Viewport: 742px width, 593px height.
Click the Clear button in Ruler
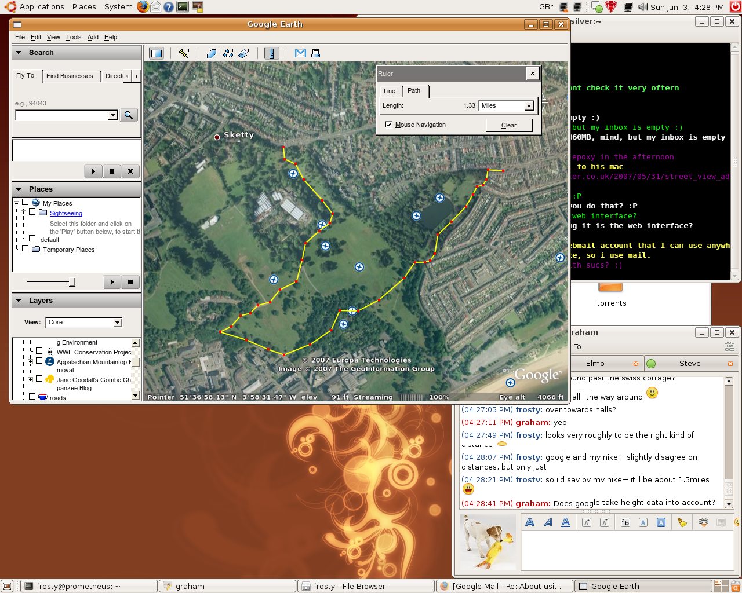point(508,125)
